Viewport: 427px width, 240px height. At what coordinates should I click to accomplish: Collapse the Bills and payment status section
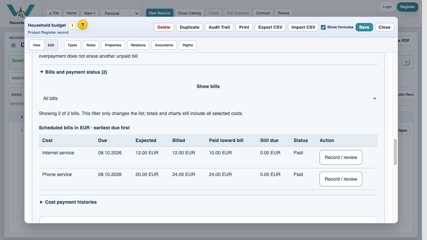coord(73,72)
